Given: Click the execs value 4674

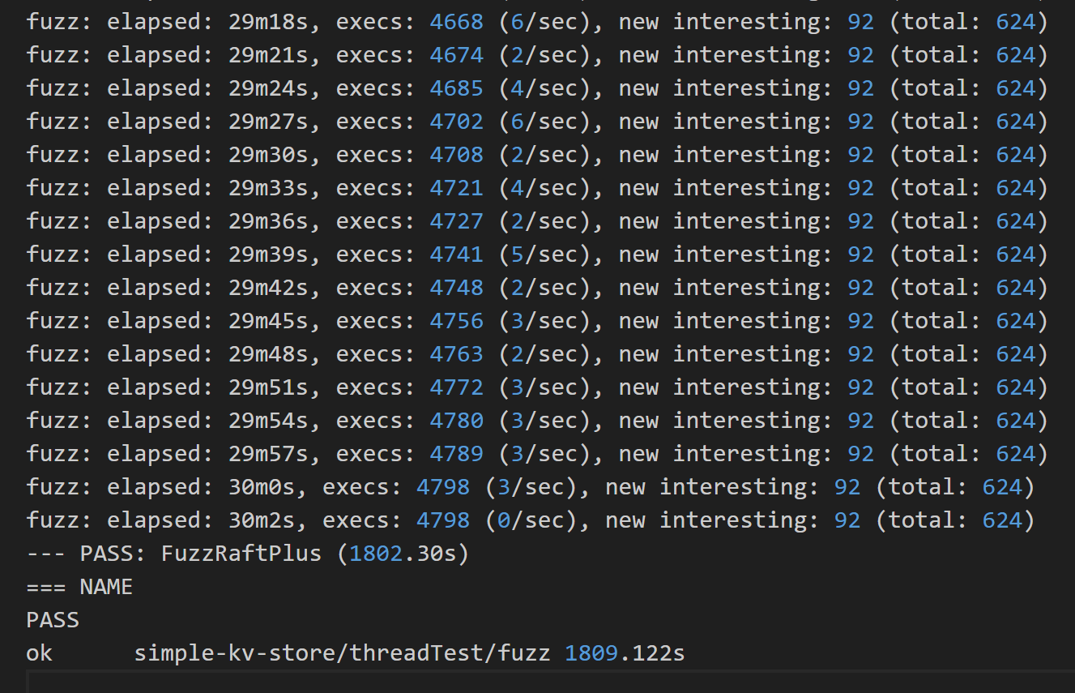Looking at the screenshot, I should coord(456,55).
